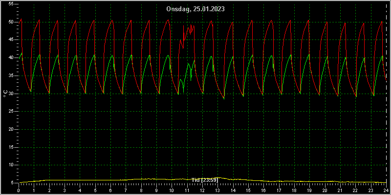Click the green curve's dip near hour 11

pyautogui.click(x=183, y=90)
